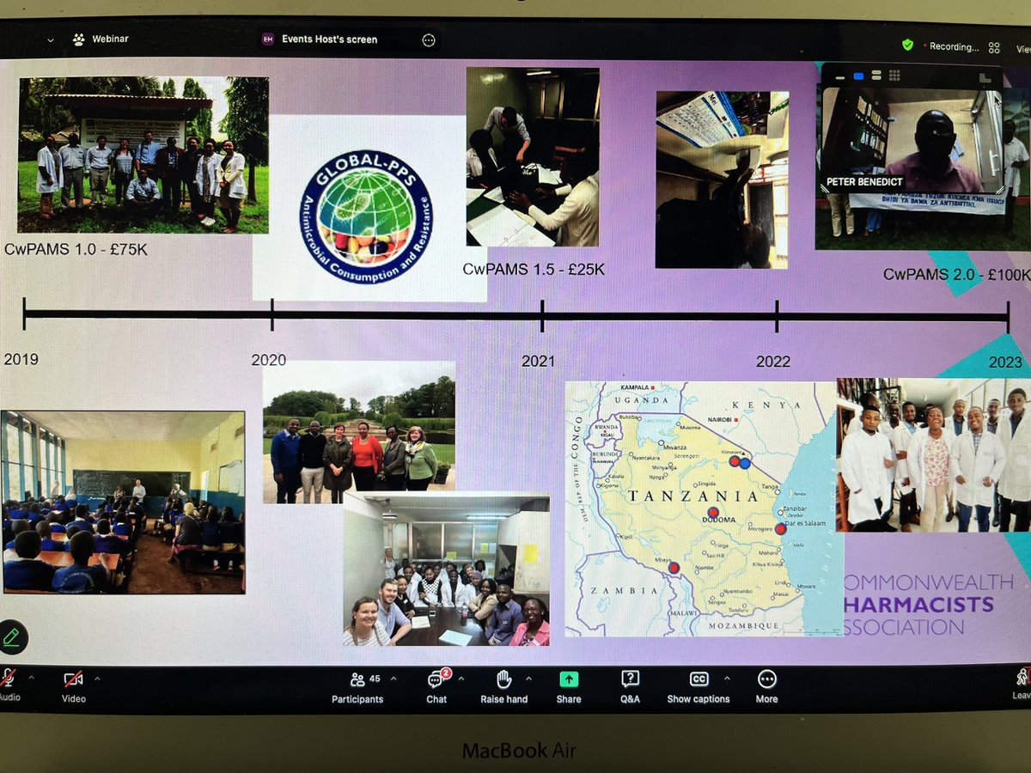Click the green Share screen icon

568,680
